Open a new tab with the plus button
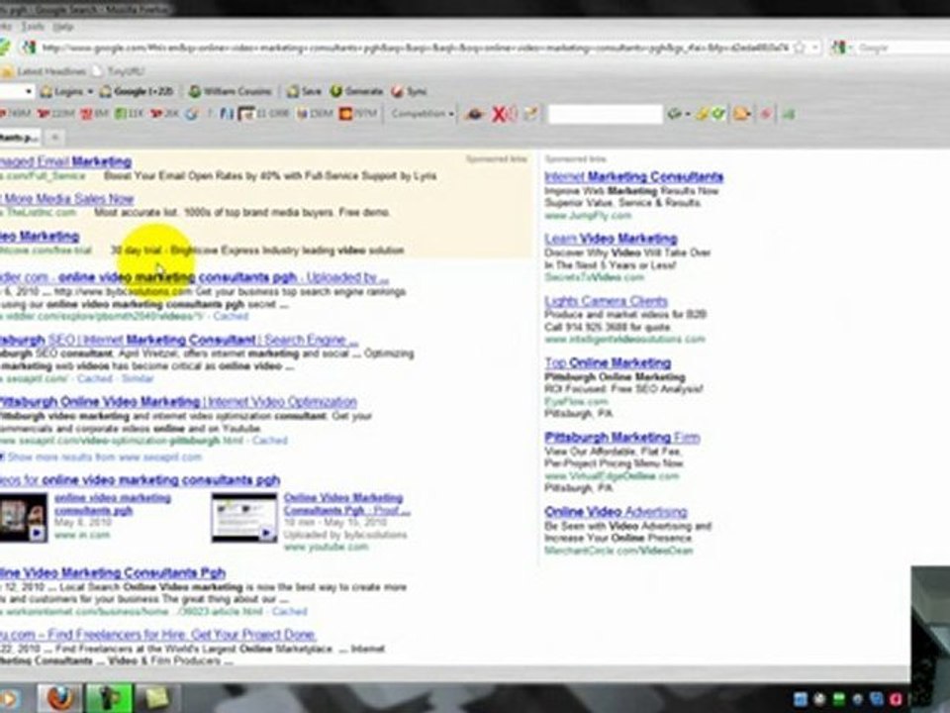 pyautogui.click(x=54, y=138)
